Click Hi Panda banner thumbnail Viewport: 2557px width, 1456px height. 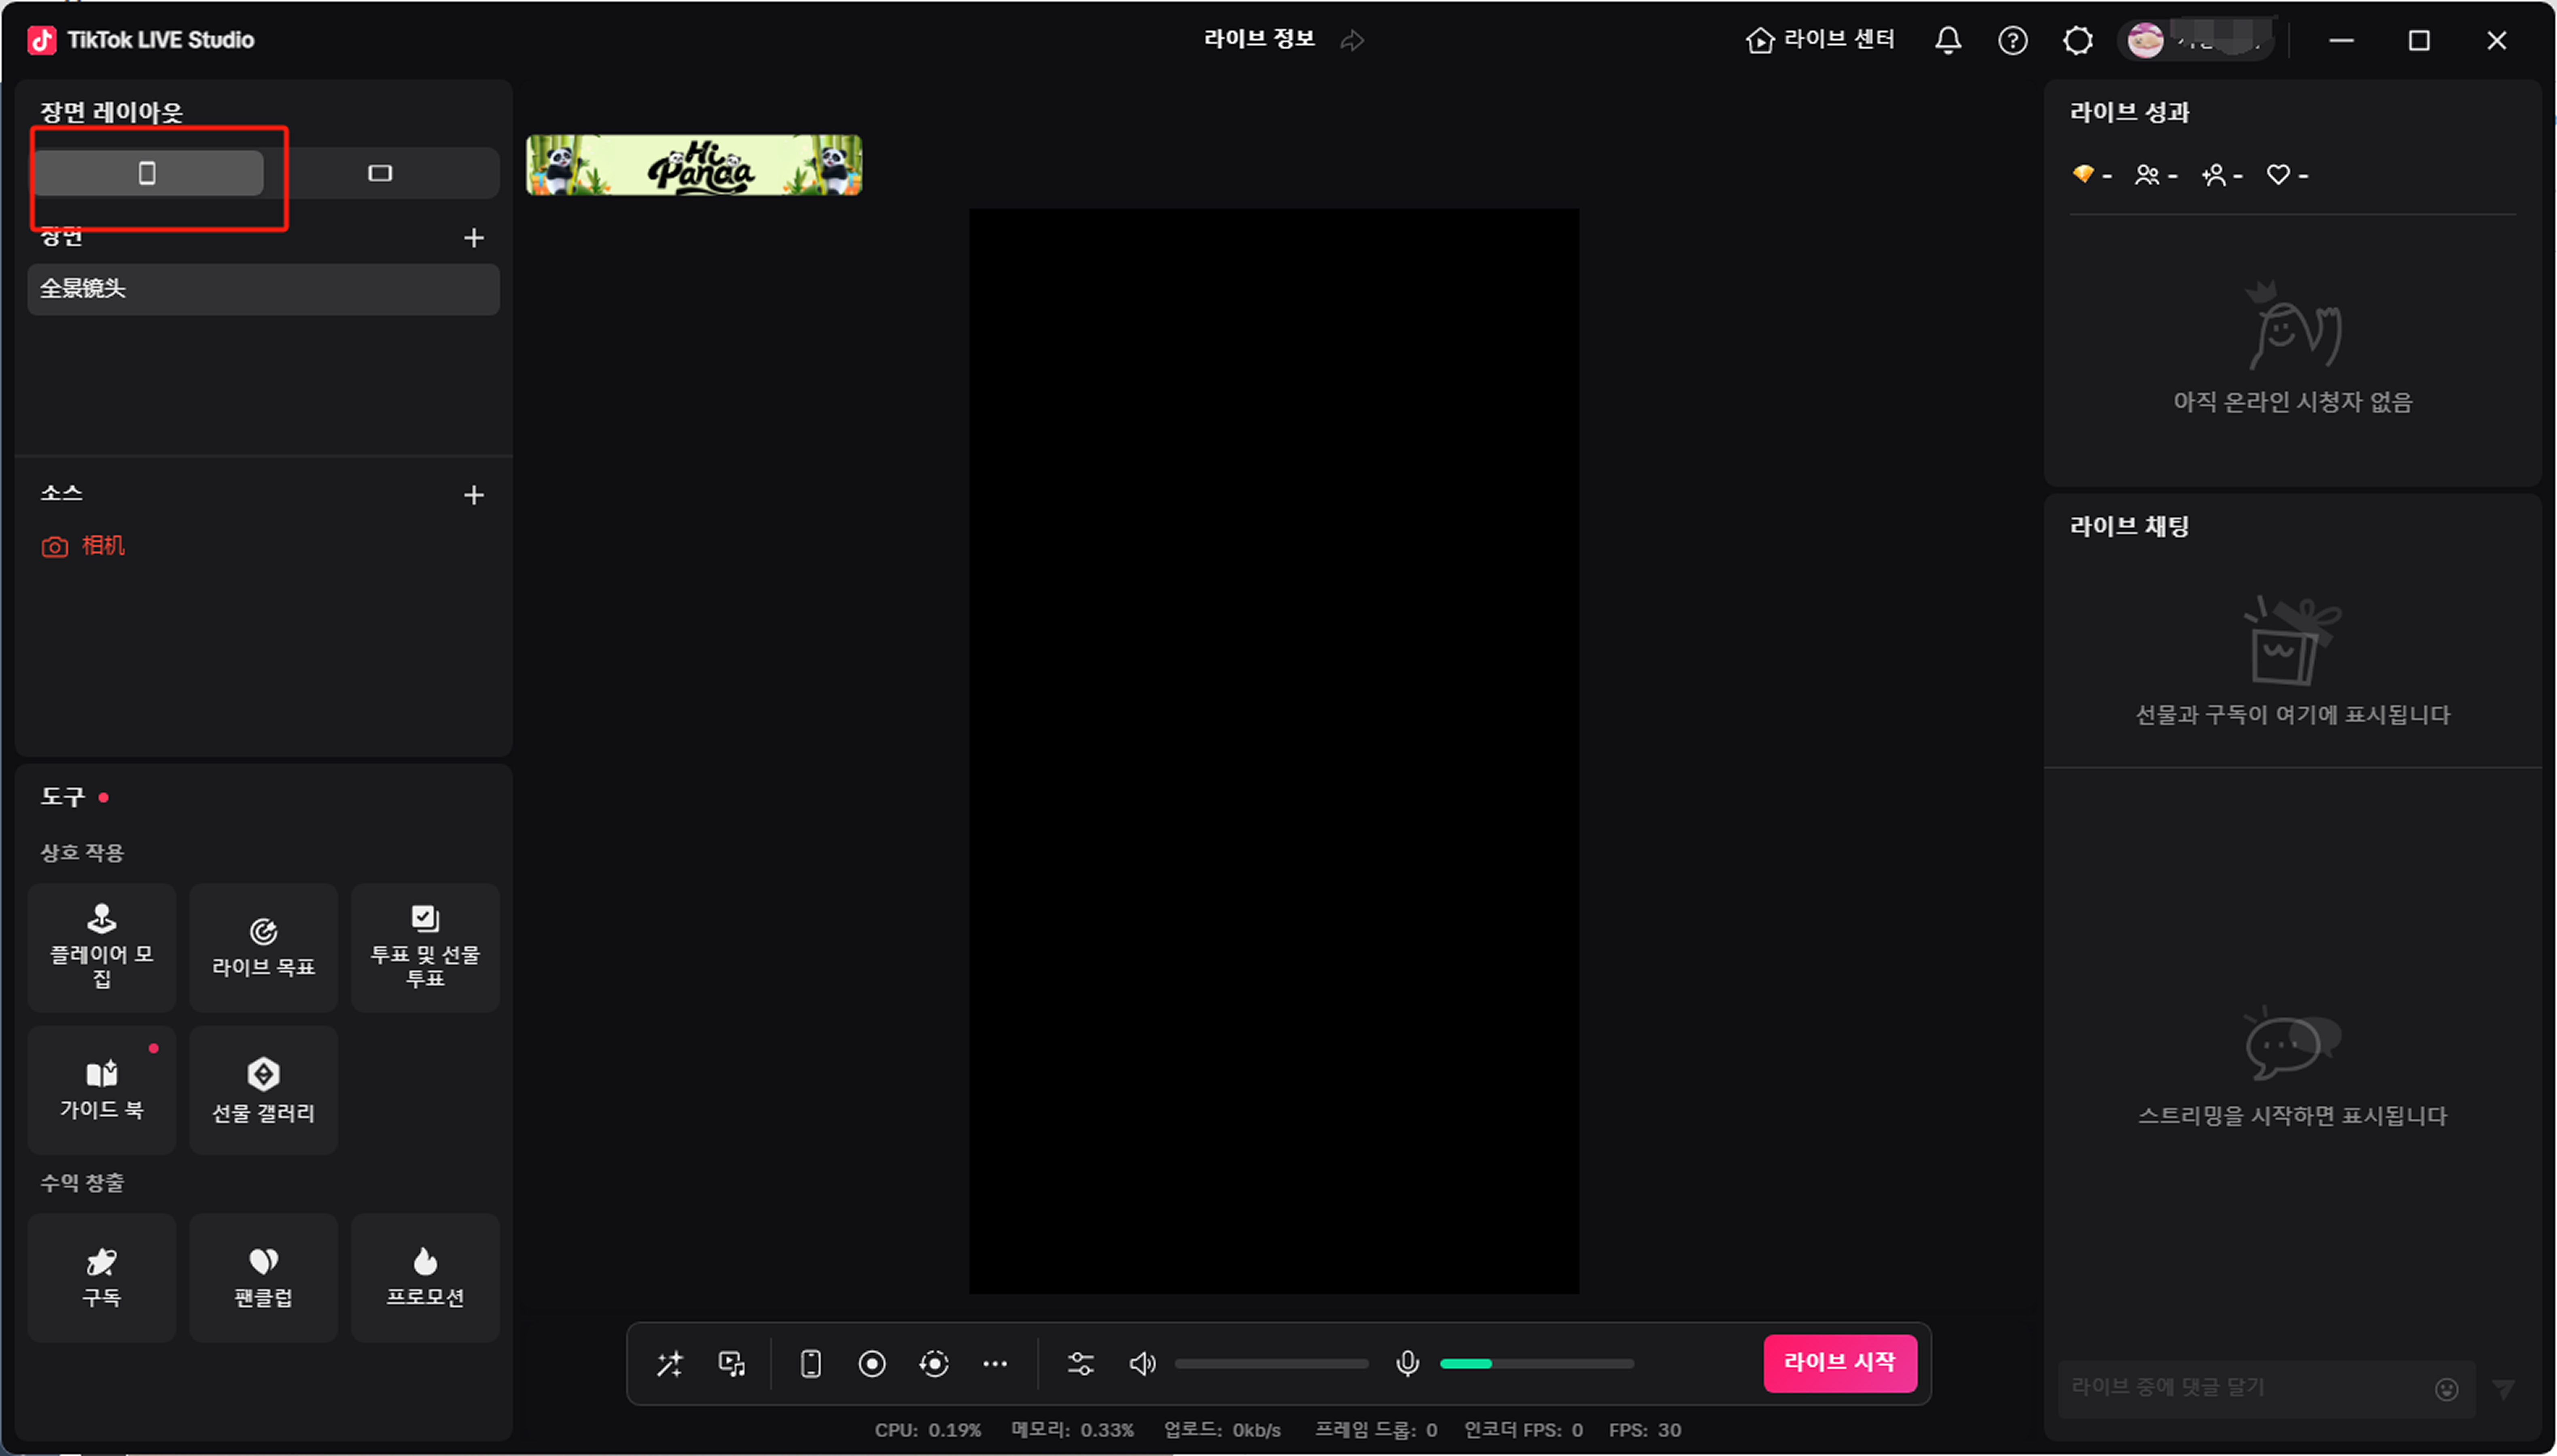click(x=694, y=165)
